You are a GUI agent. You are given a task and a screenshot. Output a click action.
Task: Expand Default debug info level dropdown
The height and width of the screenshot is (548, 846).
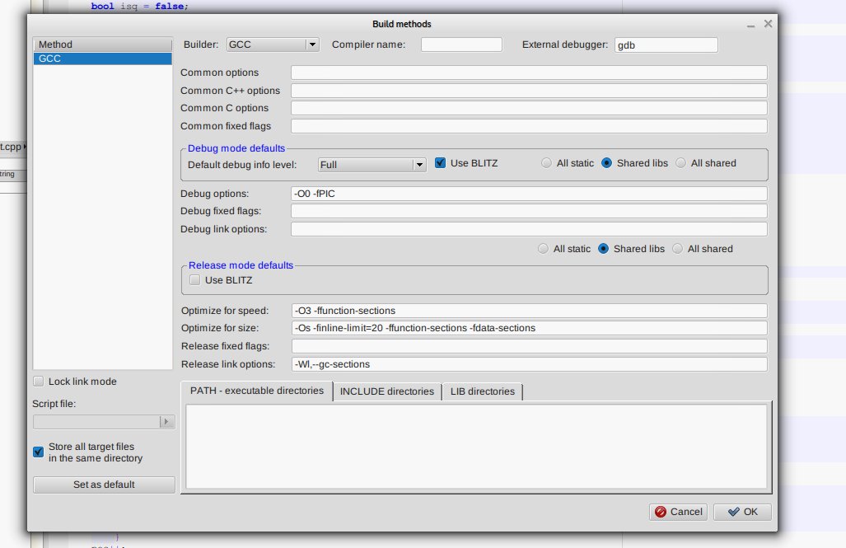click(x=418, y=165)
